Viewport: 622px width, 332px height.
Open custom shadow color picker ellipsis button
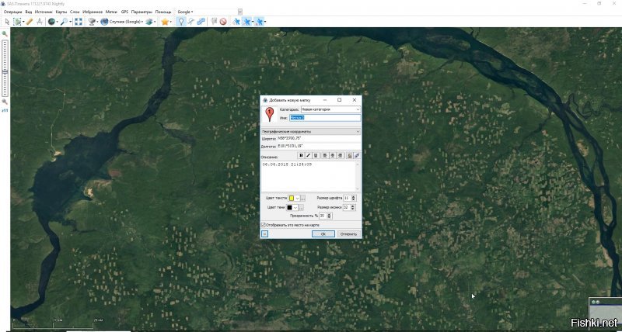[301, 208]
